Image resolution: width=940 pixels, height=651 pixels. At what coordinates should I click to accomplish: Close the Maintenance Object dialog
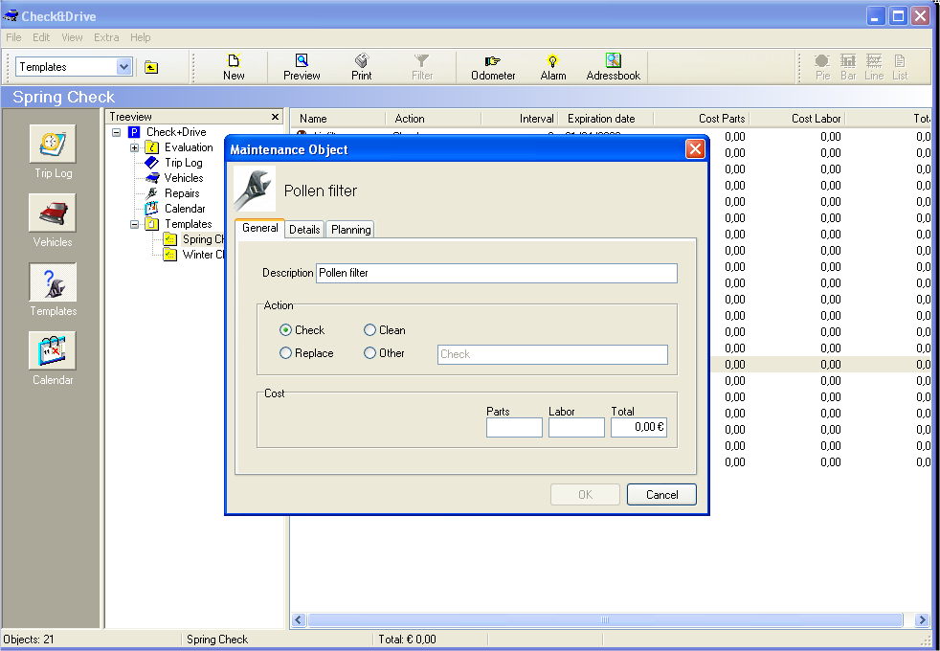[695, 149]
